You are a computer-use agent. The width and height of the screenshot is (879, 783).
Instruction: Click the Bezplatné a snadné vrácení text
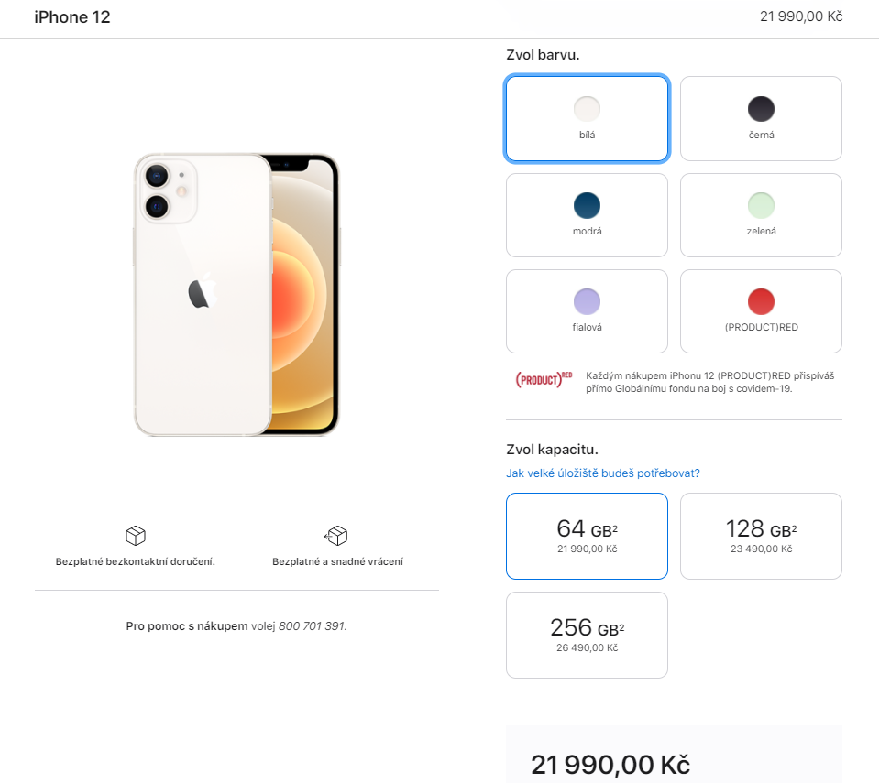pos(337,561)
